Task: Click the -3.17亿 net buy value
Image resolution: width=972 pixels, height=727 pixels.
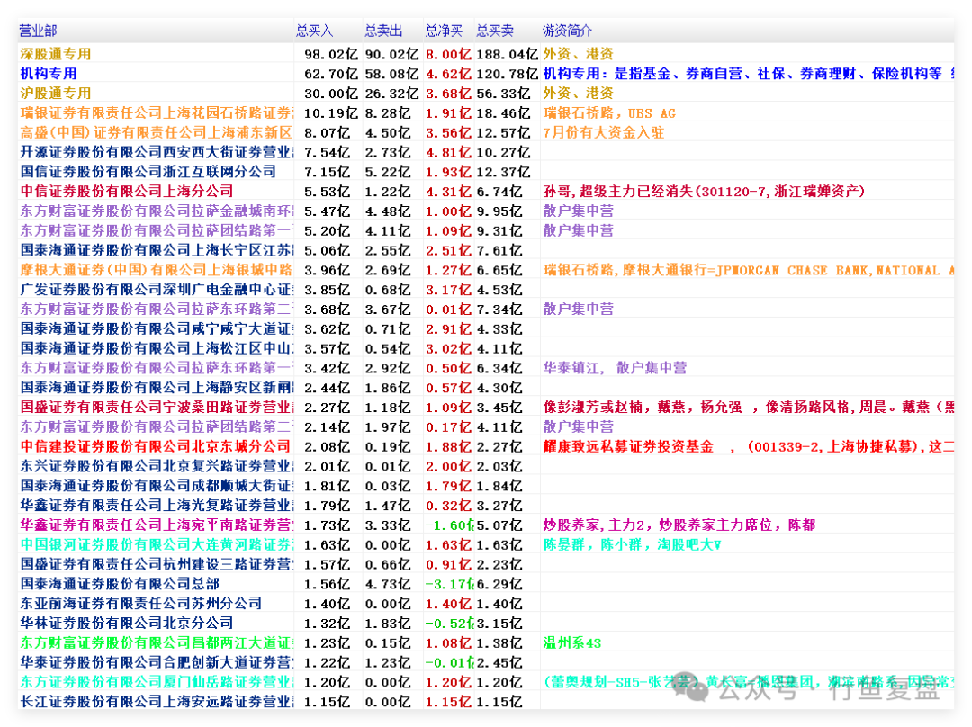Action: point(449,584)
